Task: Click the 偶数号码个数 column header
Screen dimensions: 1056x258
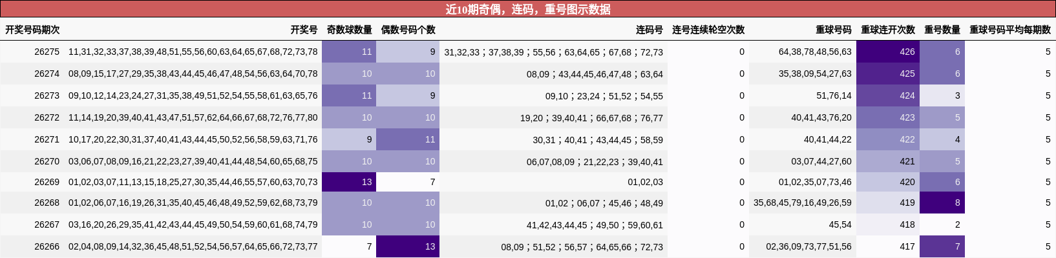Action: click(x=408, y=30)
